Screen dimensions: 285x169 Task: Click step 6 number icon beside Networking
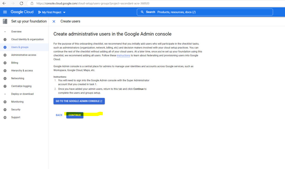5,79
